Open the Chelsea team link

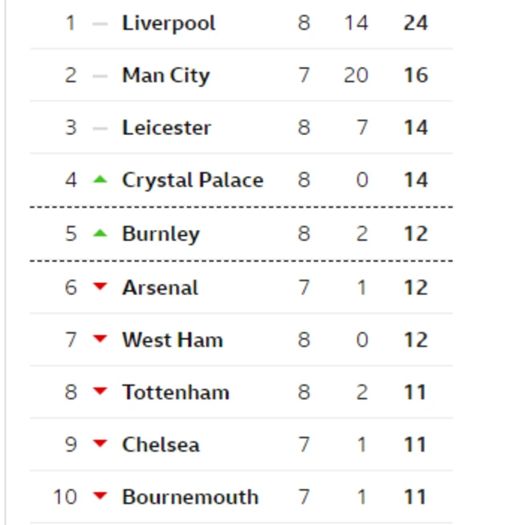click(161, 445)
